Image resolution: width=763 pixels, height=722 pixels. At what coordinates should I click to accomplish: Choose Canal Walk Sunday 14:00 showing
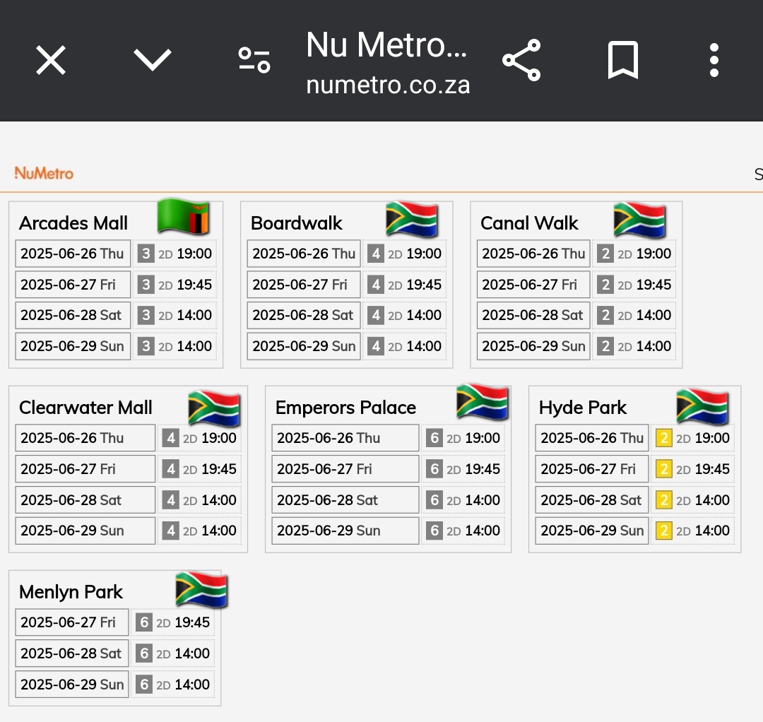[634, 346]
